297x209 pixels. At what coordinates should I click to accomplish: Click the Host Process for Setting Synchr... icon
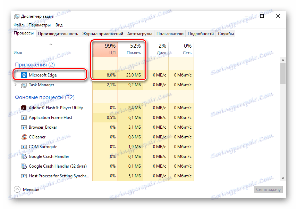tap(24, 176)
